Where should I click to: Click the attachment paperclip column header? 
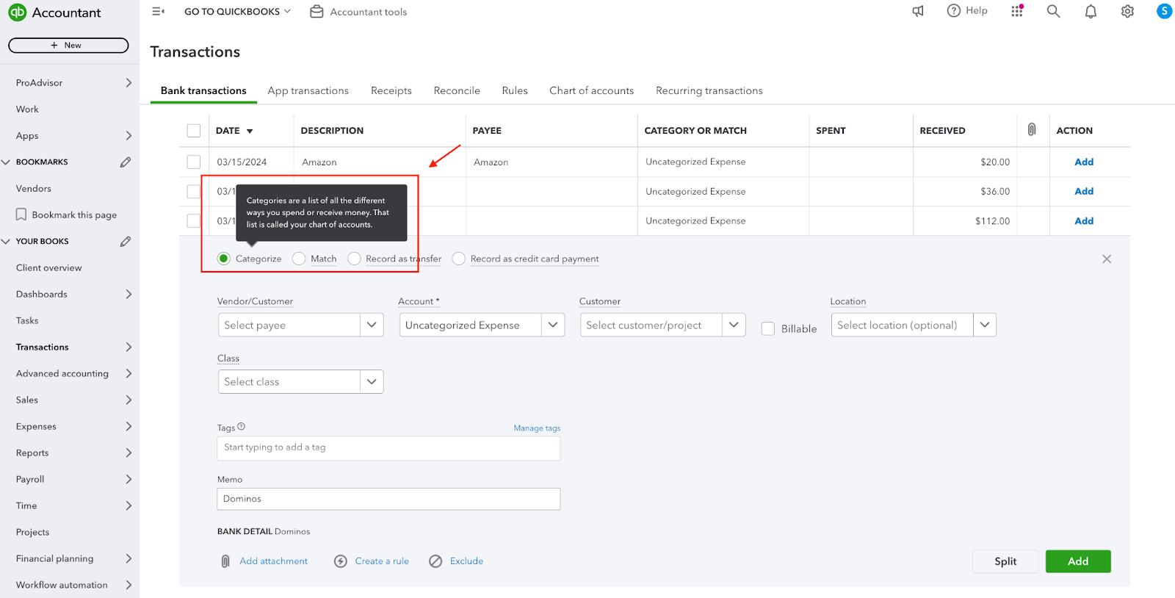(1032, 130)
